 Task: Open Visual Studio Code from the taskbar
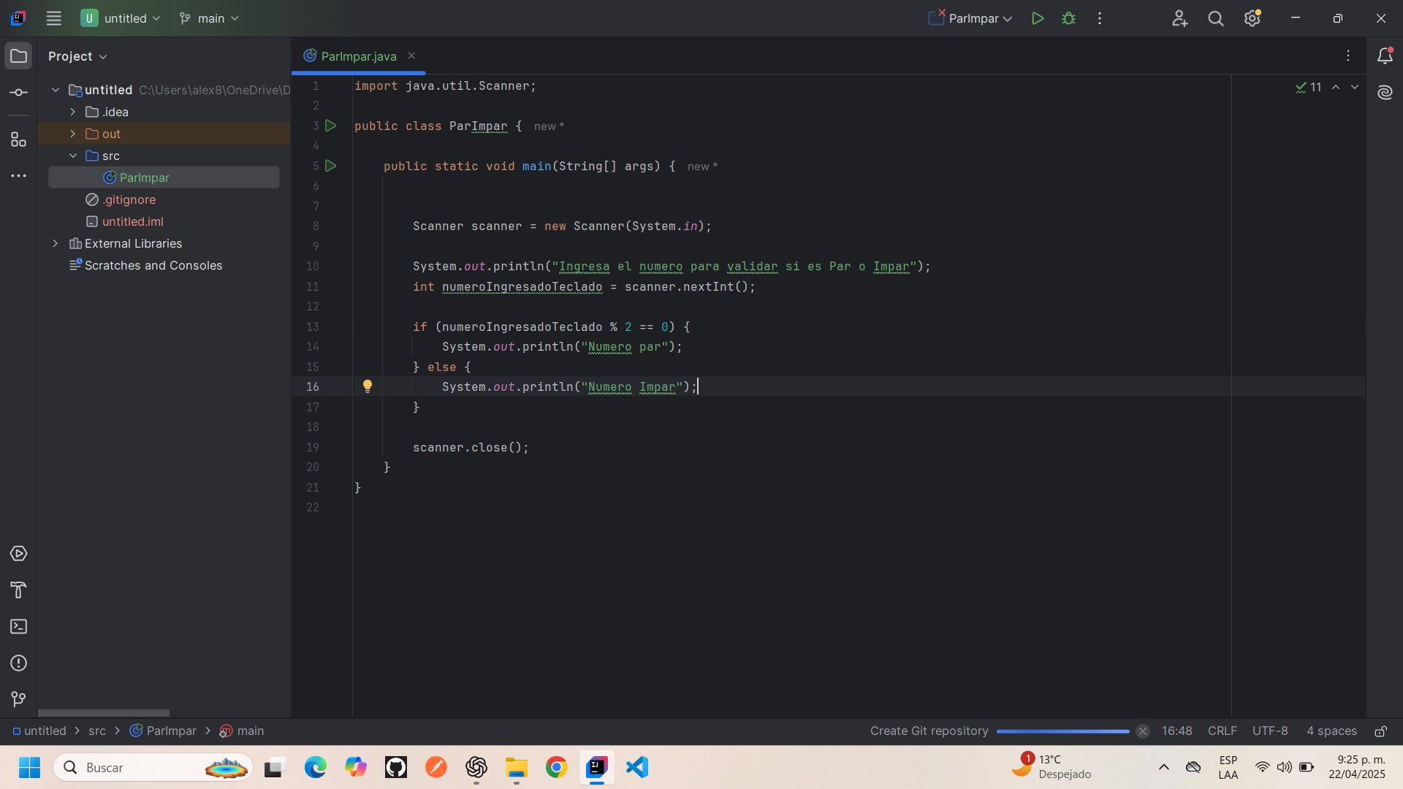(637, 767)
